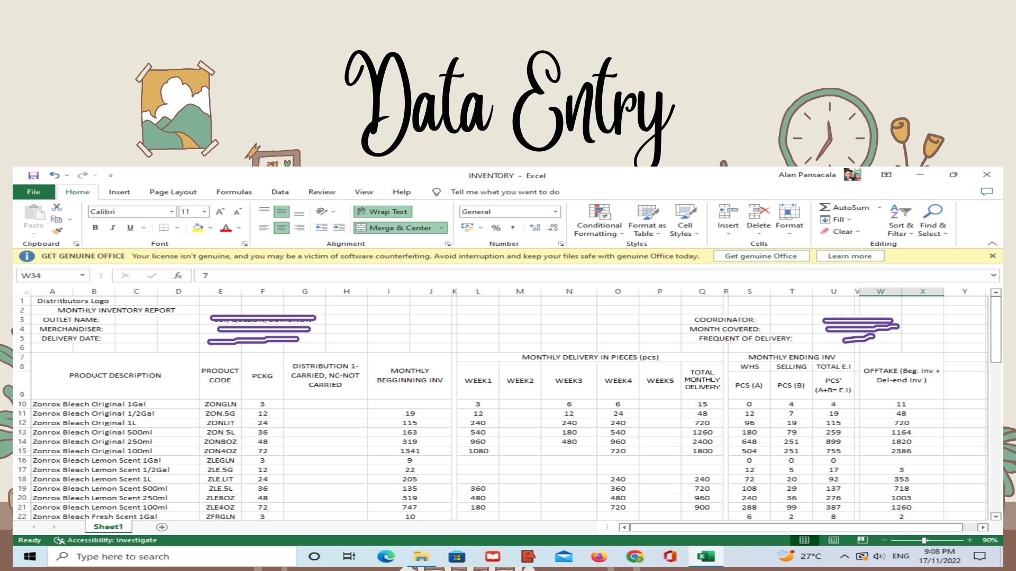Click the Learn more button
The height and width of the screenshot is (571, 1016).
(849, 256)
